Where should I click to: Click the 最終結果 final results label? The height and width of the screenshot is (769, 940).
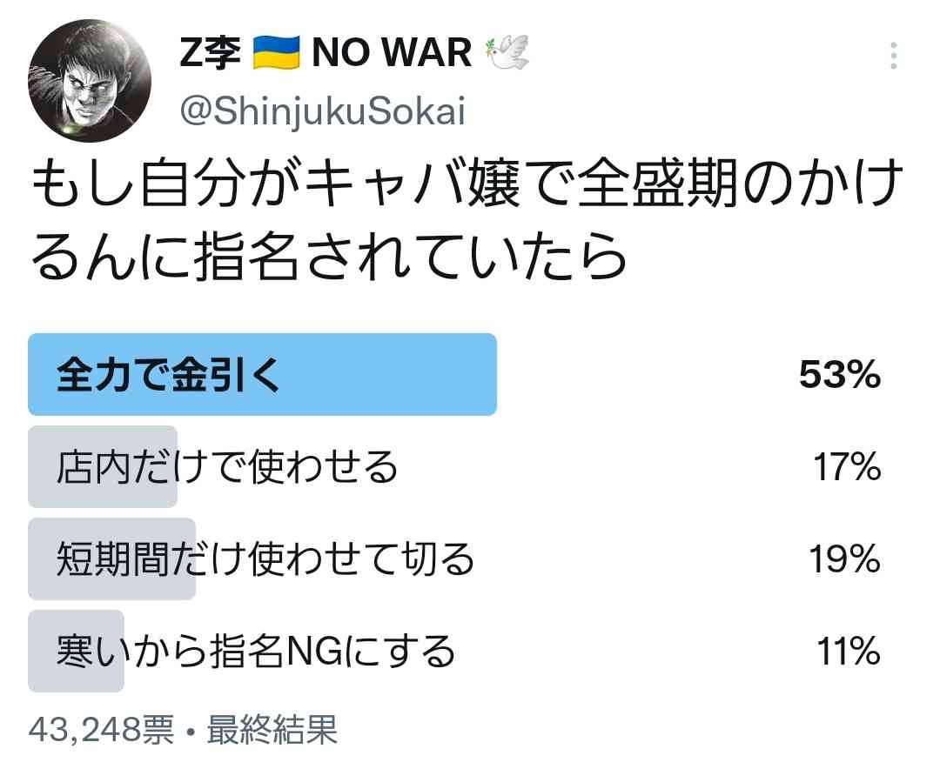[272, 730]
